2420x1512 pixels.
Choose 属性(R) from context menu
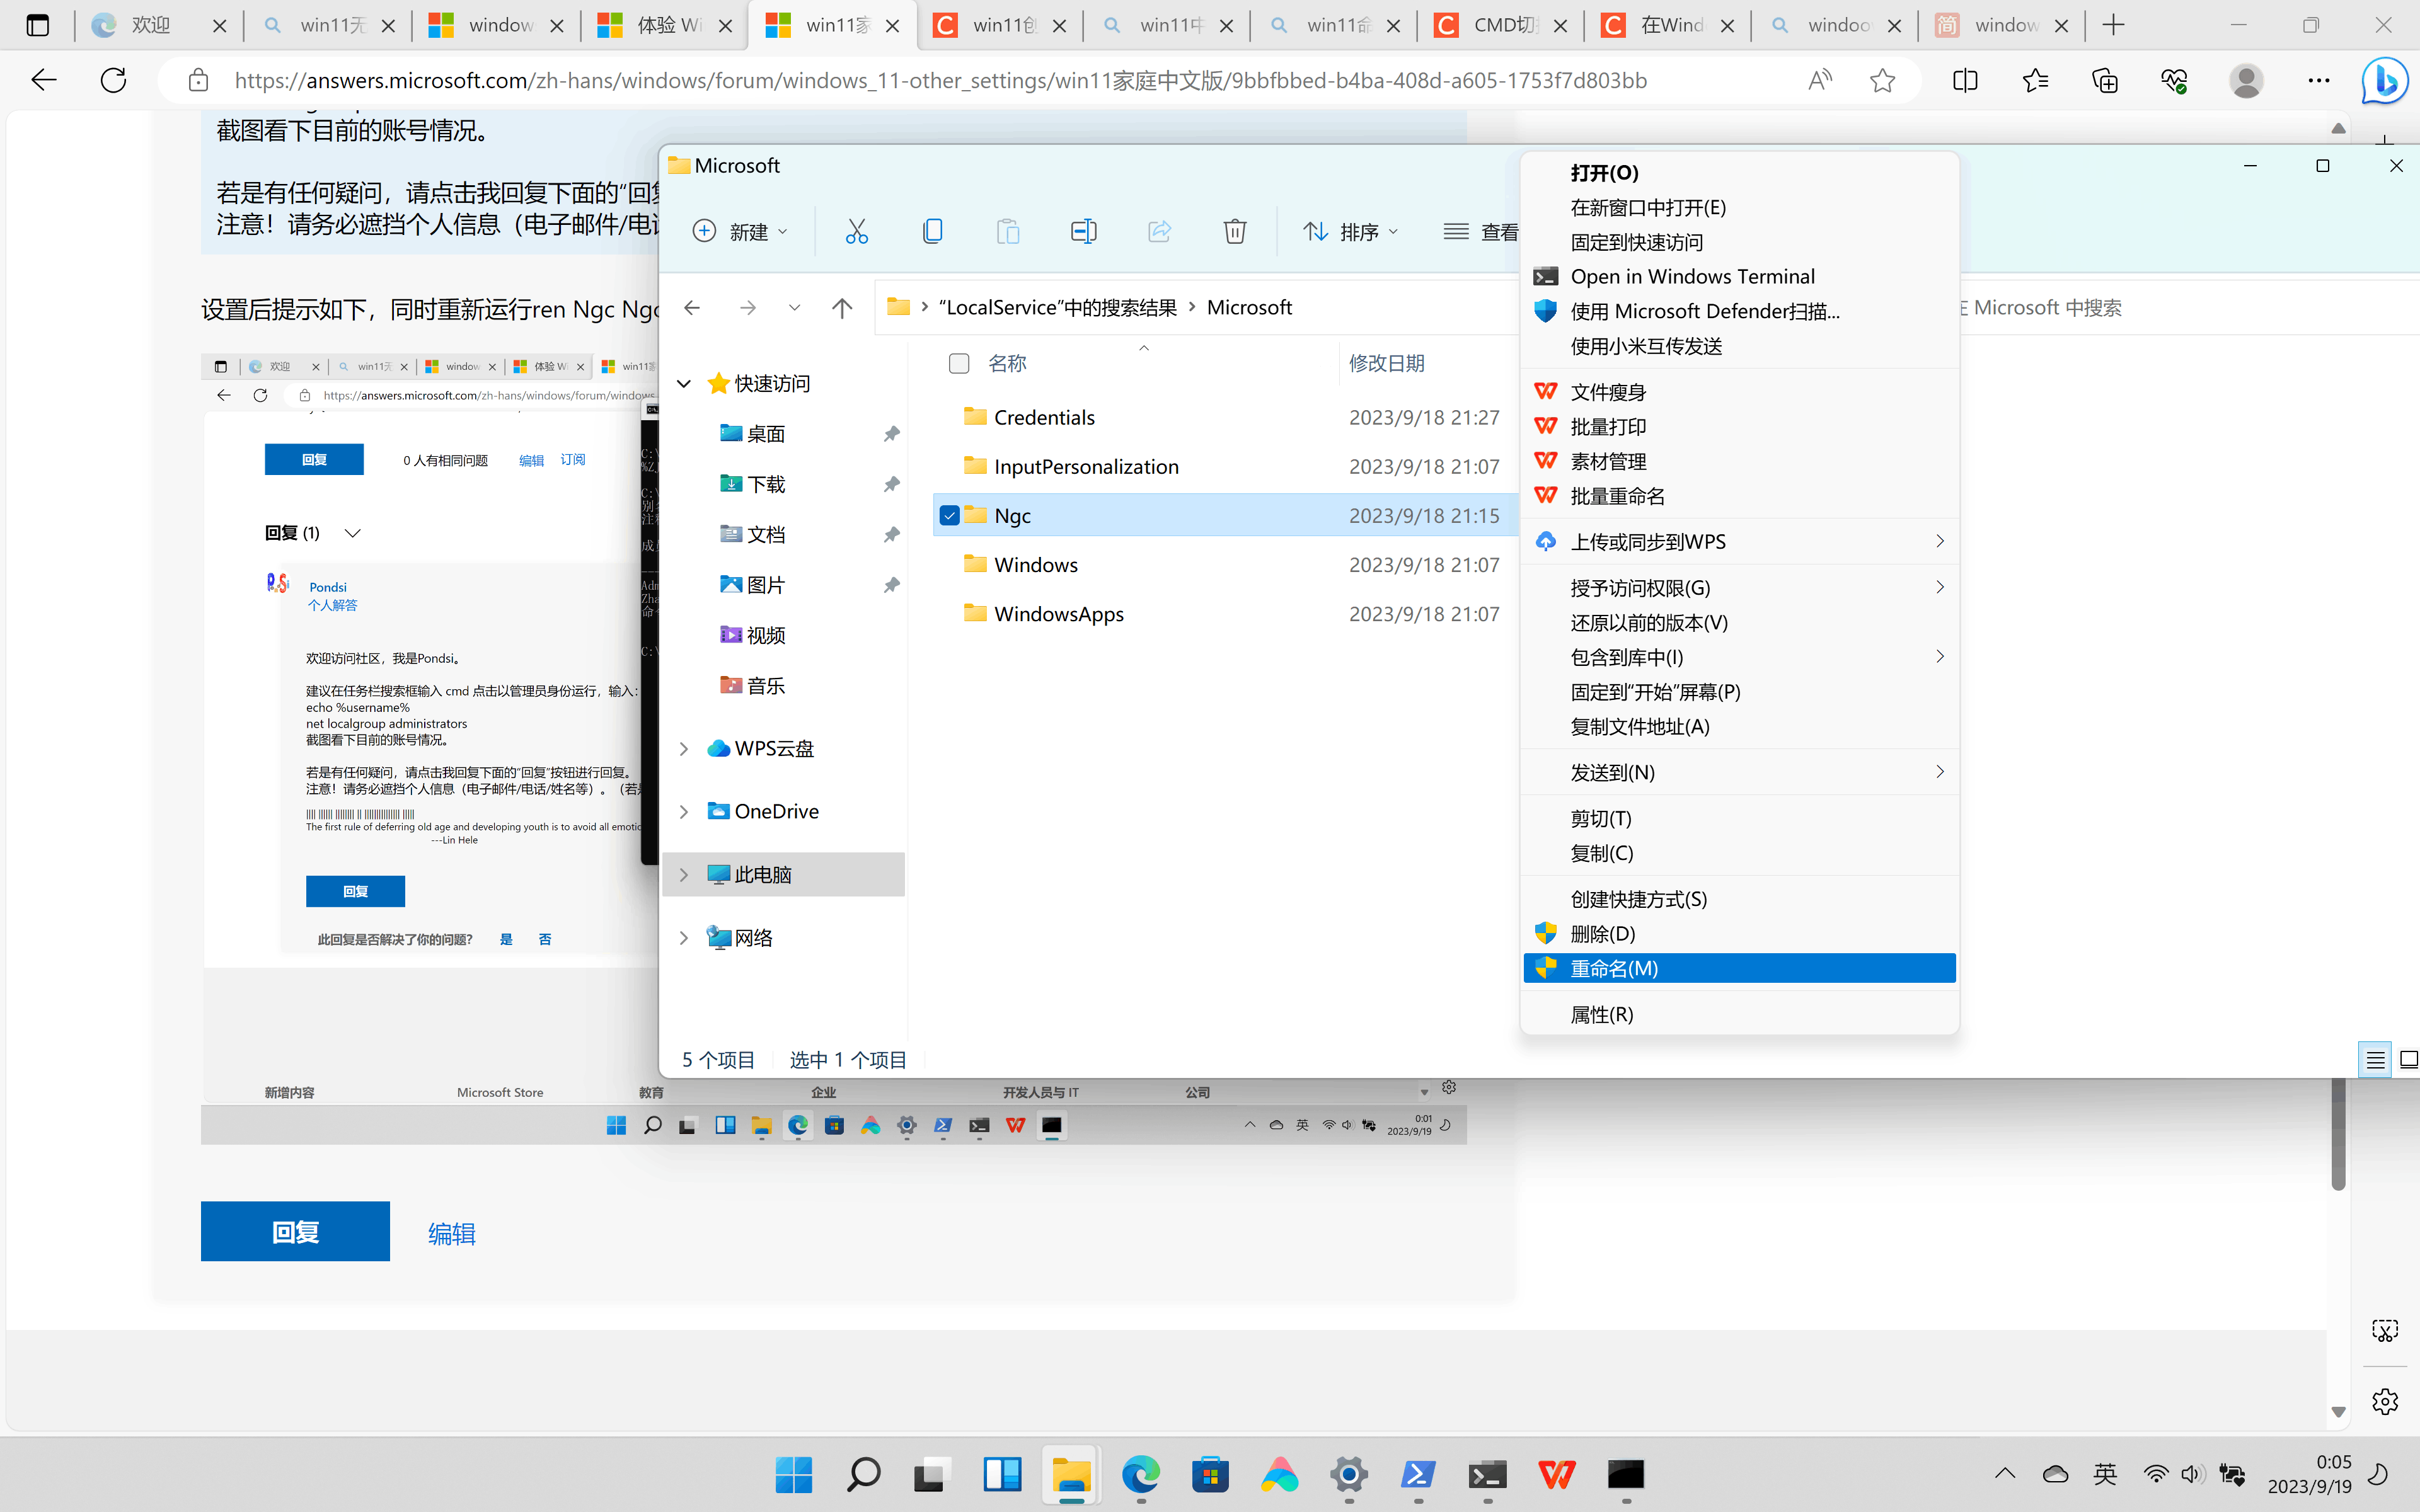pyautogui.click(x=1602, y=1014)
